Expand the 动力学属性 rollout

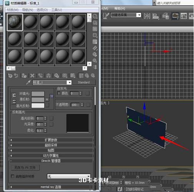point(51,156)
